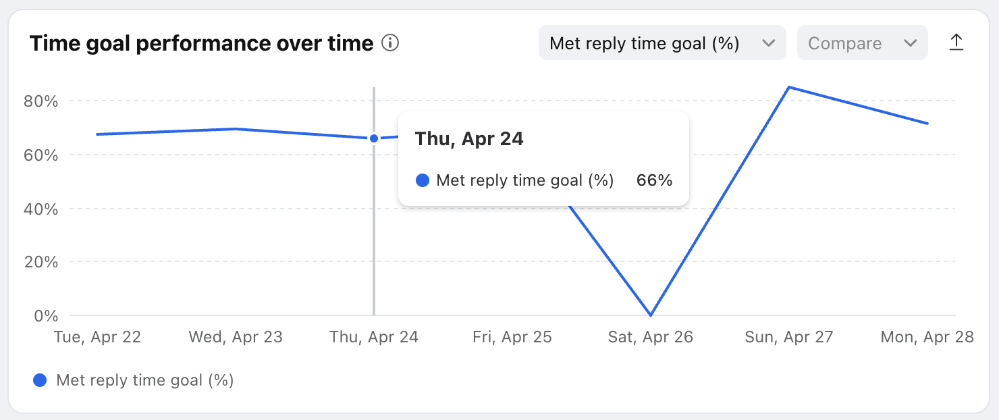This screenshot has width=999, height=420.
Task: Click the Time goal performance over time title
Action: (202, 43)
